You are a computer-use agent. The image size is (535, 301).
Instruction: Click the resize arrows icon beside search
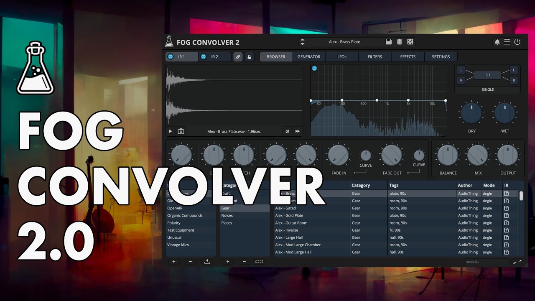[517, 262]
